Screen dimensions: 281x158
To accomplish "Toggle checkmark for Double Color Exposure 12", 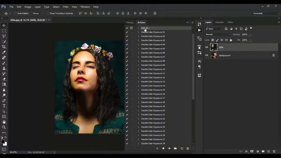I will pyautogui.click(x=127, y=78).
